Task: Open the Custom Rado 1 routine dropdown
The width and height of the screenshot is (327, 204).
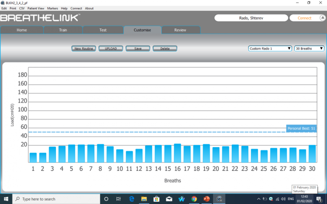Action: [x=270, y=49]
